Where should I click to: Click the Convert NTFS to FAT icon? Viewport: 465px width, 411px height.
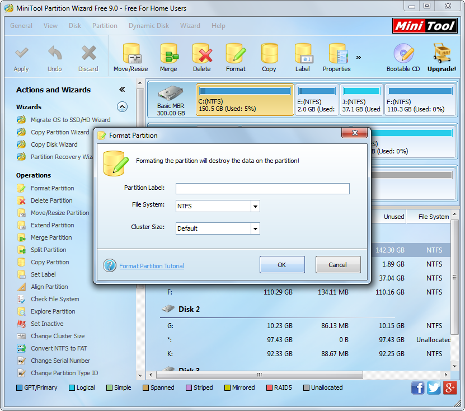pos(21,348)
